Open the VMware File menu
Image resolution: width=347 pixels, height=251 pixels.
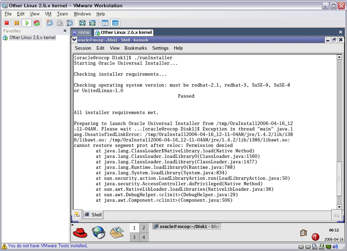click(8, 14)
